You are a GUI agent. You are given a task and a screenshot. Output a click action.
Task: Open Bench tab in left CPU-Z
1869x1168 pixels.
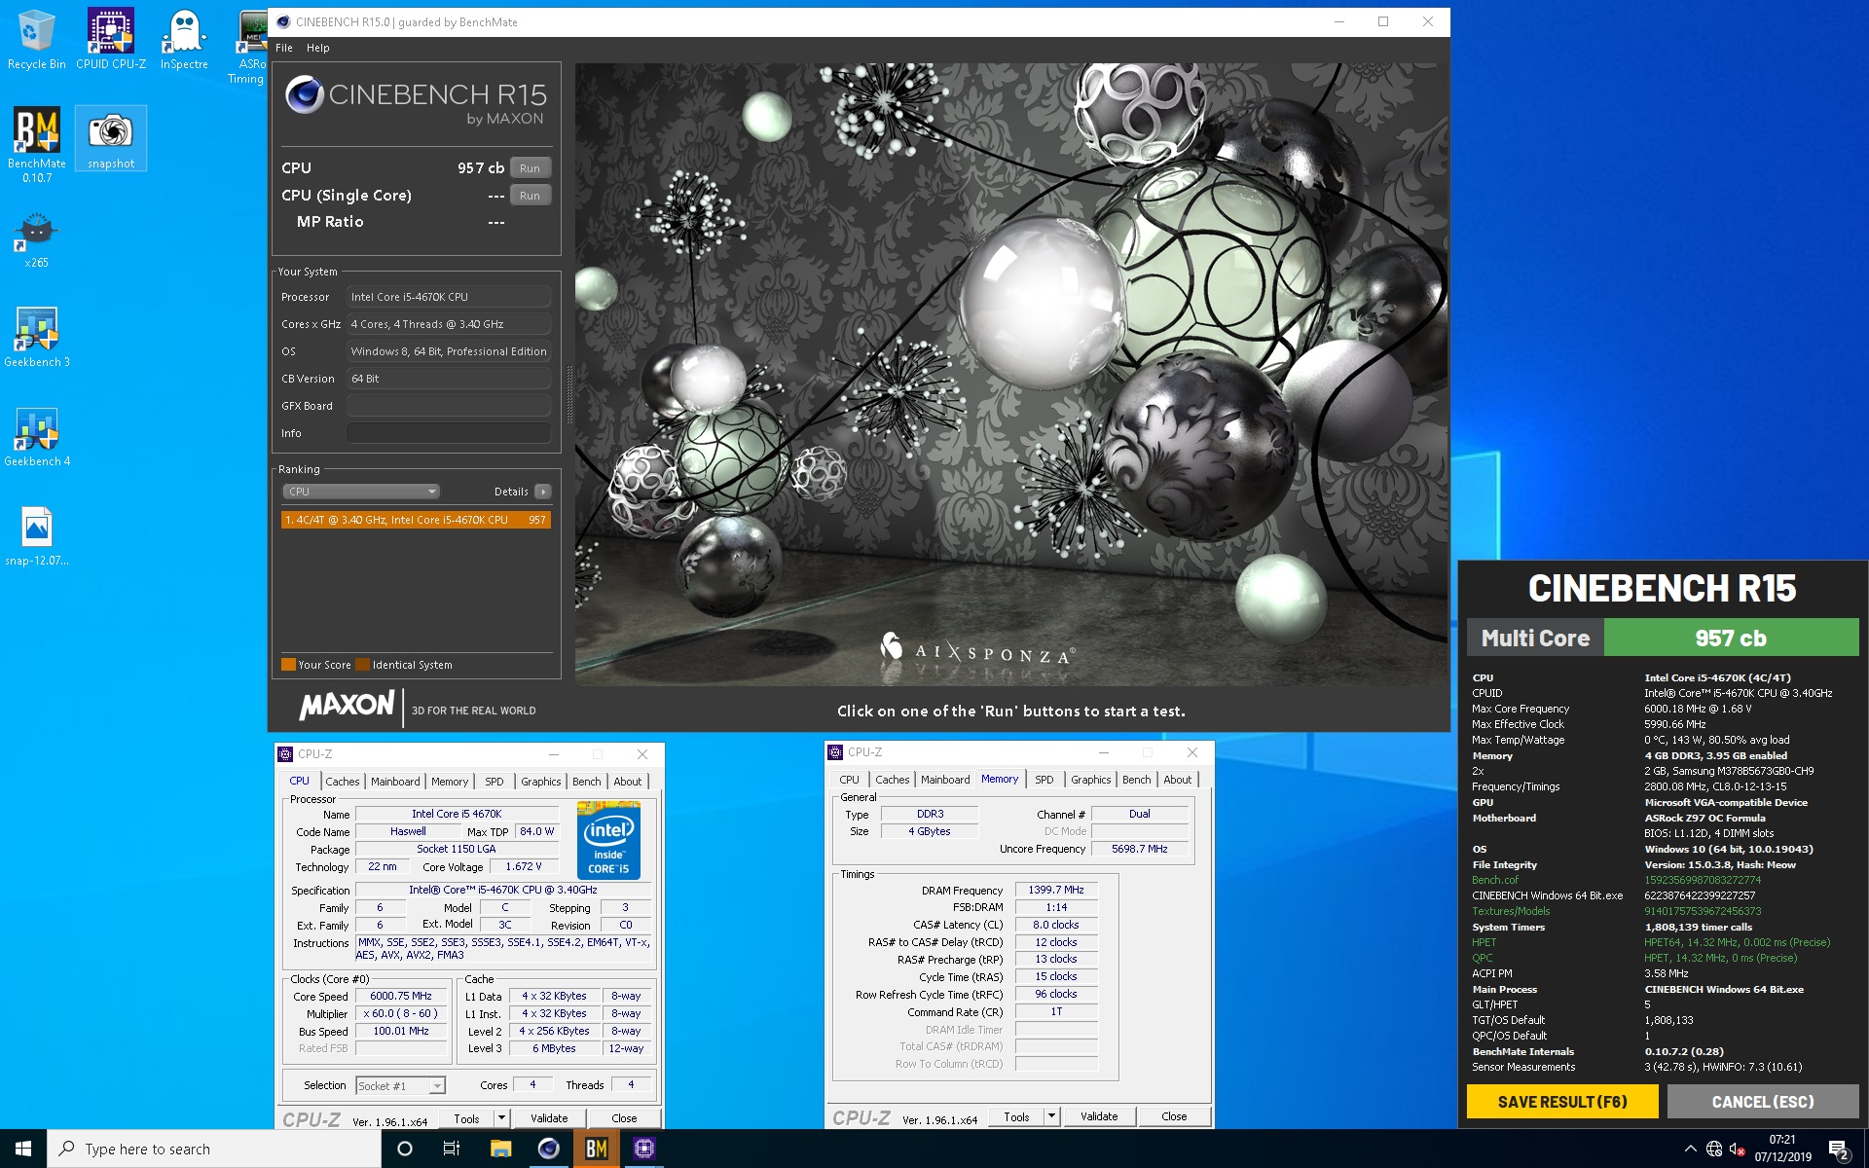(586, 782)
